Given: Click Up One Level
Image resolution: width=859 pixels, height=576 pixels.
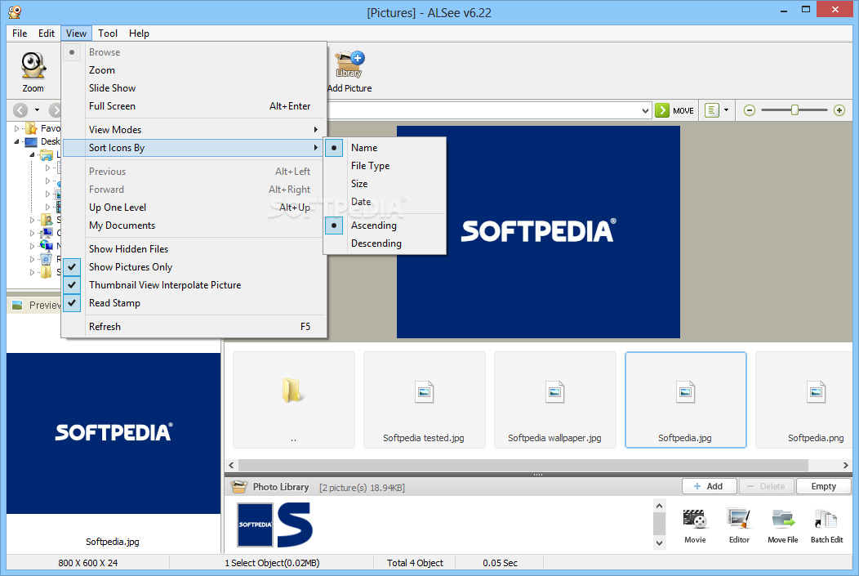Looking at the screenshot, I should coord(194,208).
